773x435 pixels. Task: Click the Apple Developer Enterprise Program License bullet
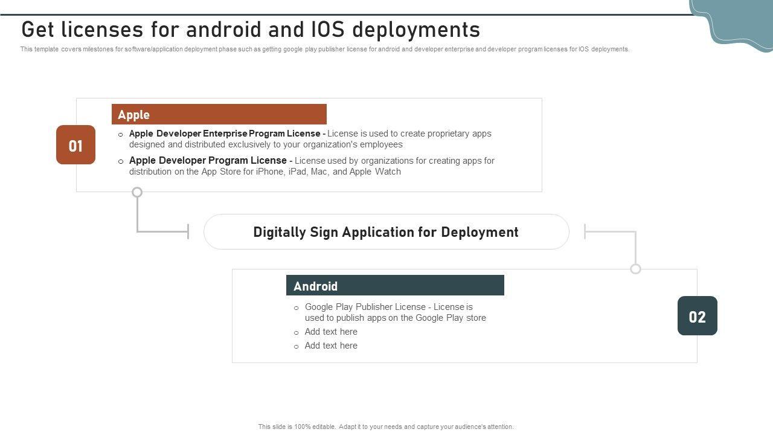[x=310, y=139]
